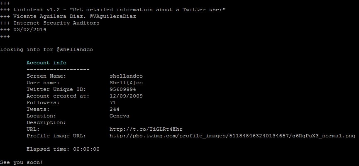This screenshot has width=359, height=166.
Task: Click the Screen Name value shellandco
Action: coord(126,76)
